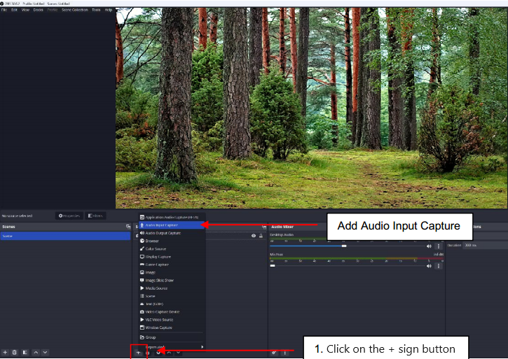Add a Text (GDI+) source
Viewport: 508px width, 359px height.
tap(172, 304)
